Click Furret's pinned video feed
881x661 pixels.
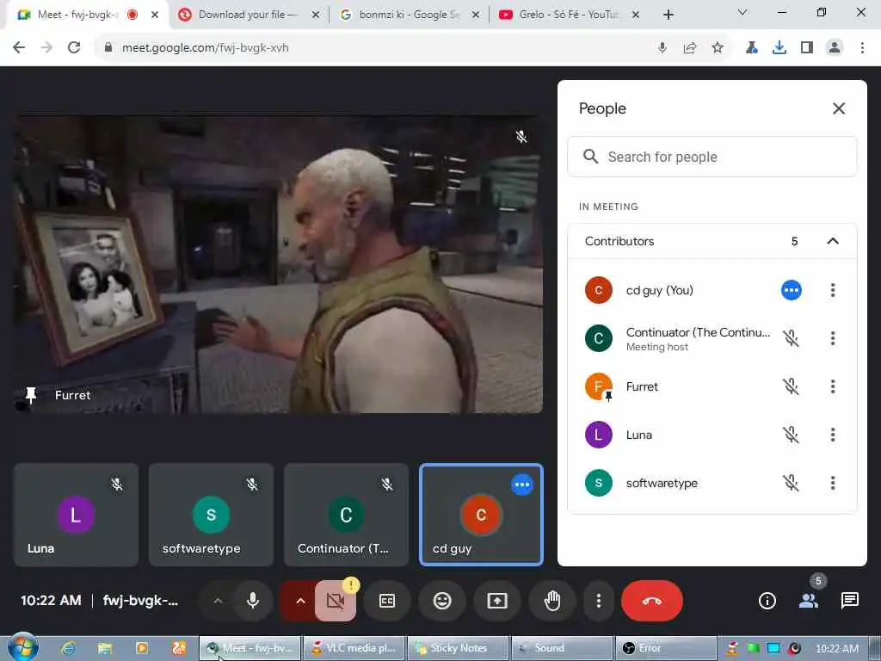tap(278, 264)
